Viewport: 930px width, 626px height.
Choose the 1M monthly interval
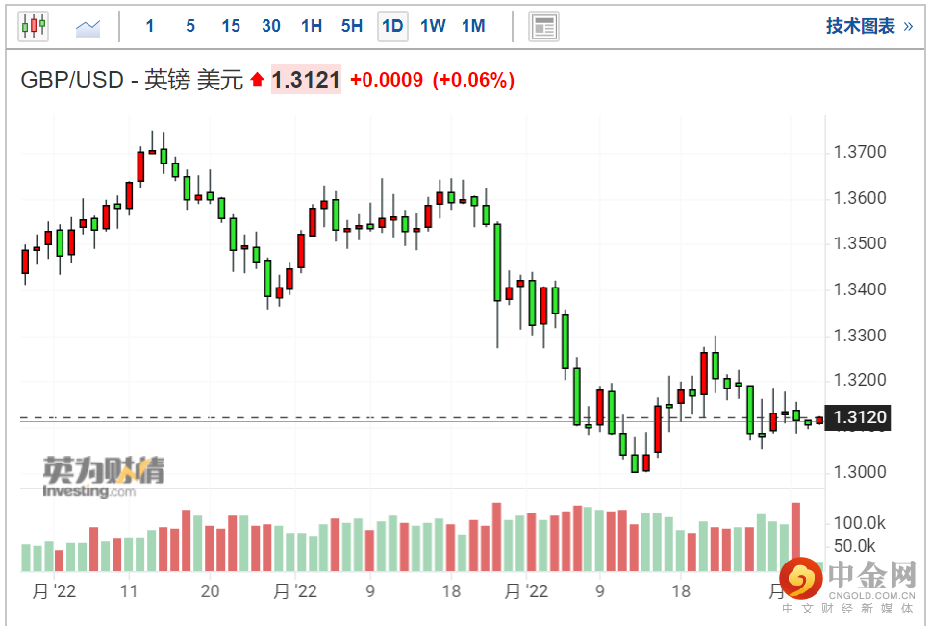pyautogui.click(x=473, y=27)
